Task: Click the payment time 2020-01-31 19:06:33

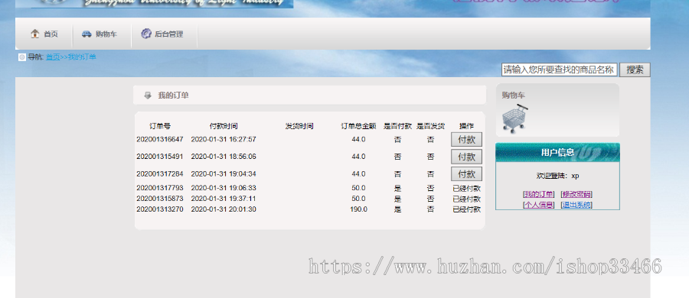Action: pos(224,188)
